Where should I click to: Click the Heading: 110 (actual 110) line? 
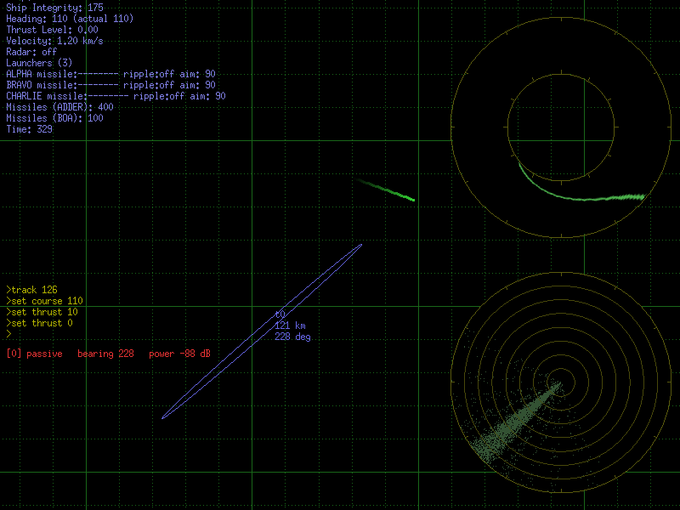(70, 19)
